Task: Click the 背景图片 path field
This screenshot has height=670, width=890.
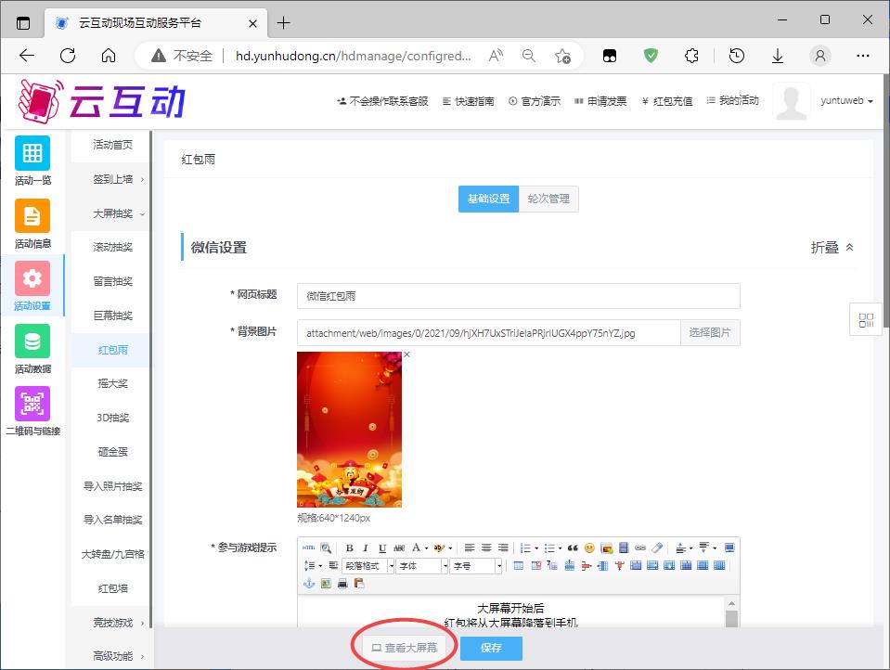Action: click(x=489, y=333)
